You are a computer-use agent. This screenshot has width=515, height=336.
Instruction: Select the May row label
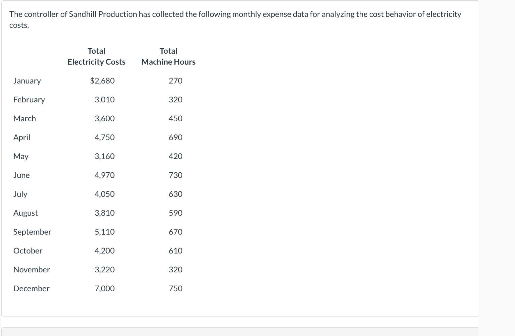[21, 156]
